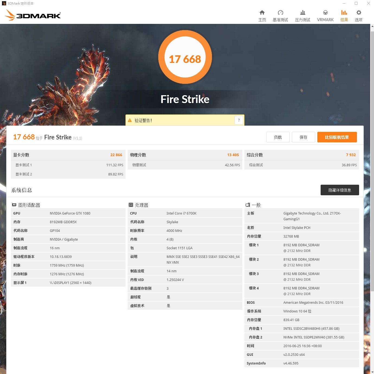Click GPU value NVIDIA GeForce GTX 1080

coord(70,213)
